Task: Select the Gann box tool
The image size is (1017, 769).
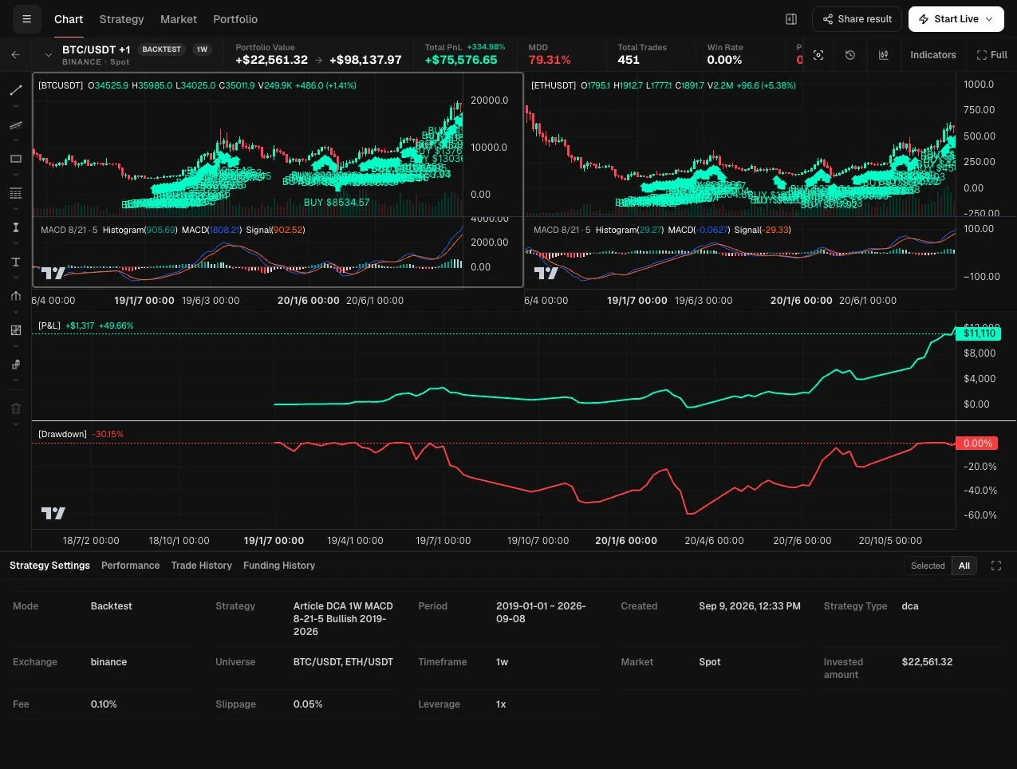Action: [15, 330]
